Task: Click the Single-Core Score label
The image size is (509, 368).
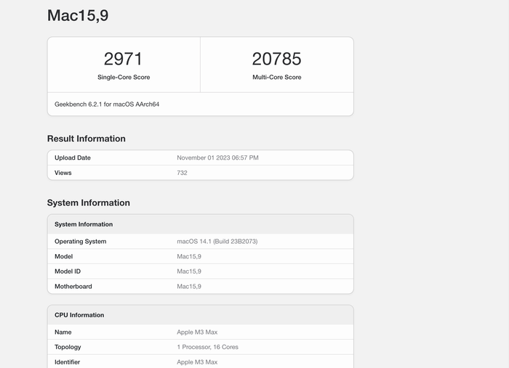Action: tap(124, 77)
